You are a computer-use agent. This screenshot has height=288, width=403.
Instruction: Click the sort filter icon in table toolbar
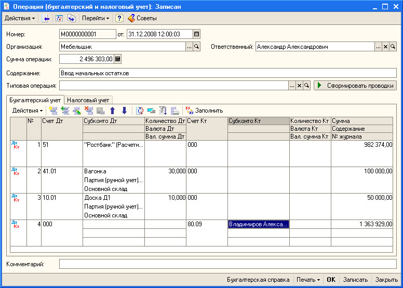tap(163, 111)
